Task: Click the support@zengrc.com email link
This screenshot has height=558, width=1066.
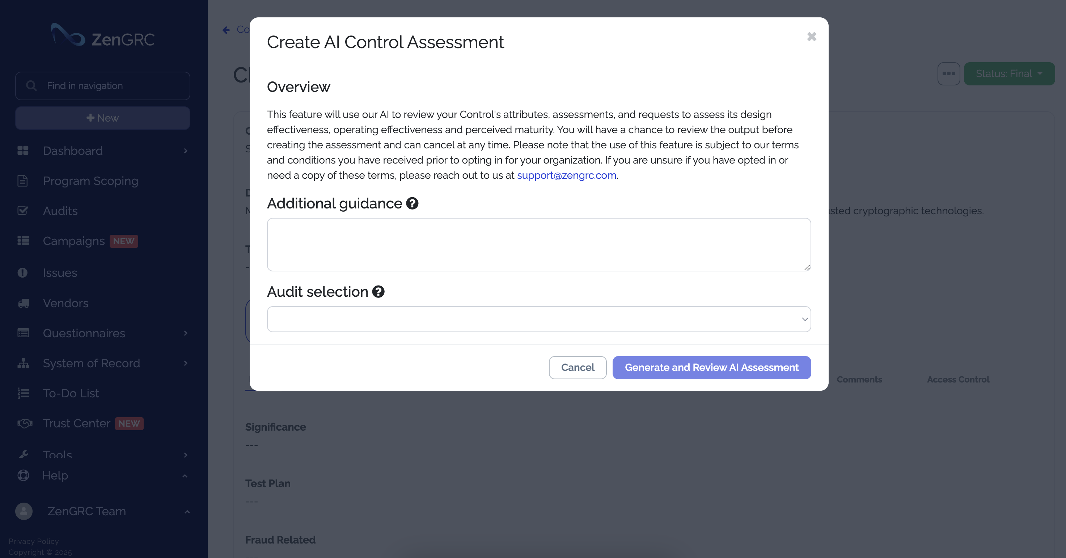Action: [x=566, y=175]
